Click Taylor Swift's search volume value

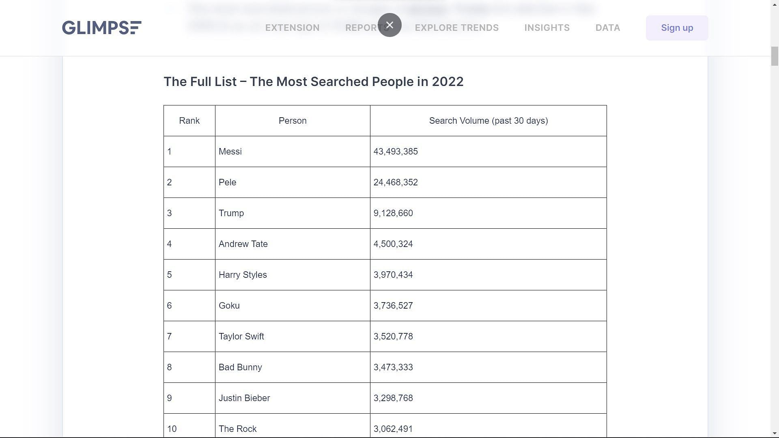point(393,337)
